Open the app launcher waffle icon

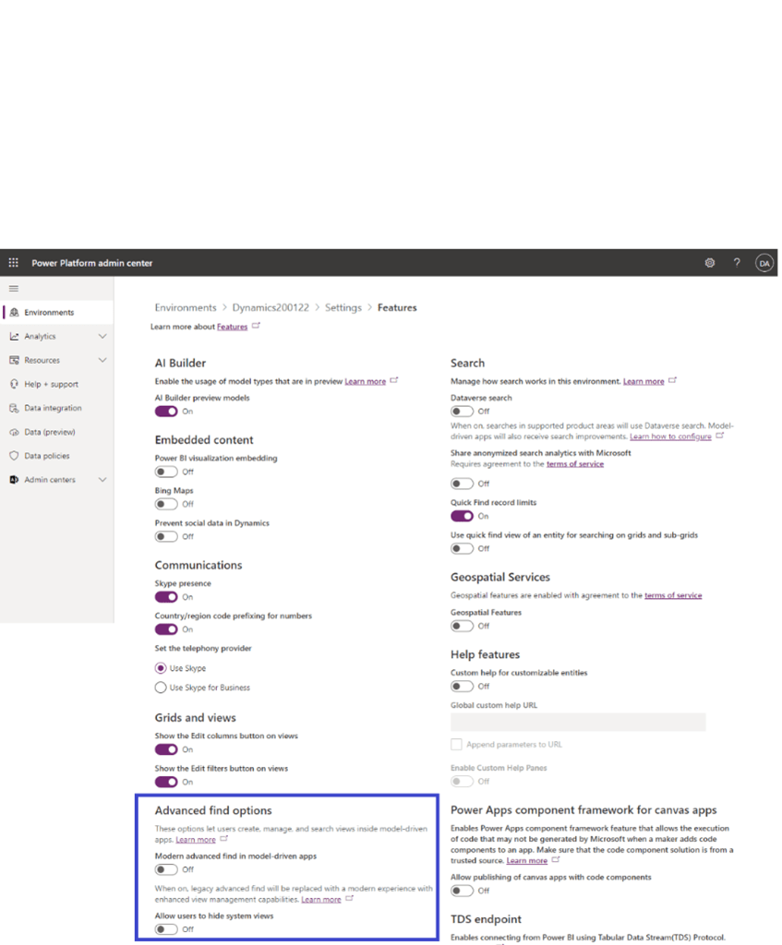13,263
